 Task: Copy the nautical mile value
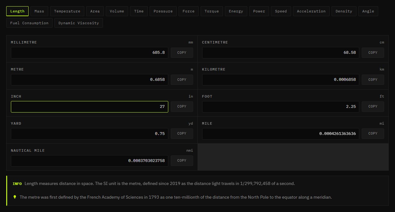[182, 160]
